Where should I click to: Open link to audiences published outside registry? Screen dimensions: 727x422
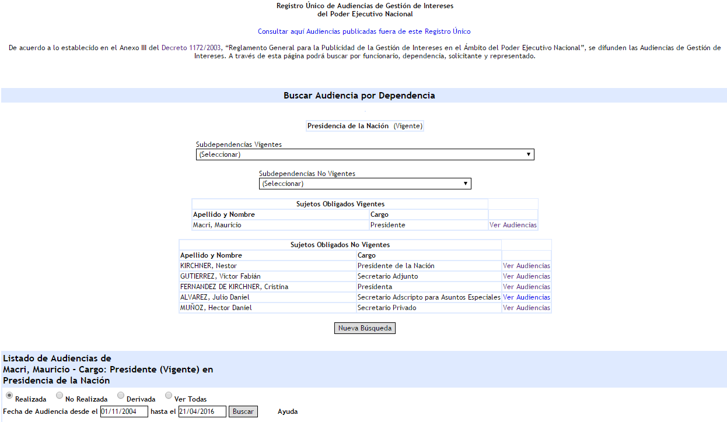pyautogui.click(x=364, y=31)
